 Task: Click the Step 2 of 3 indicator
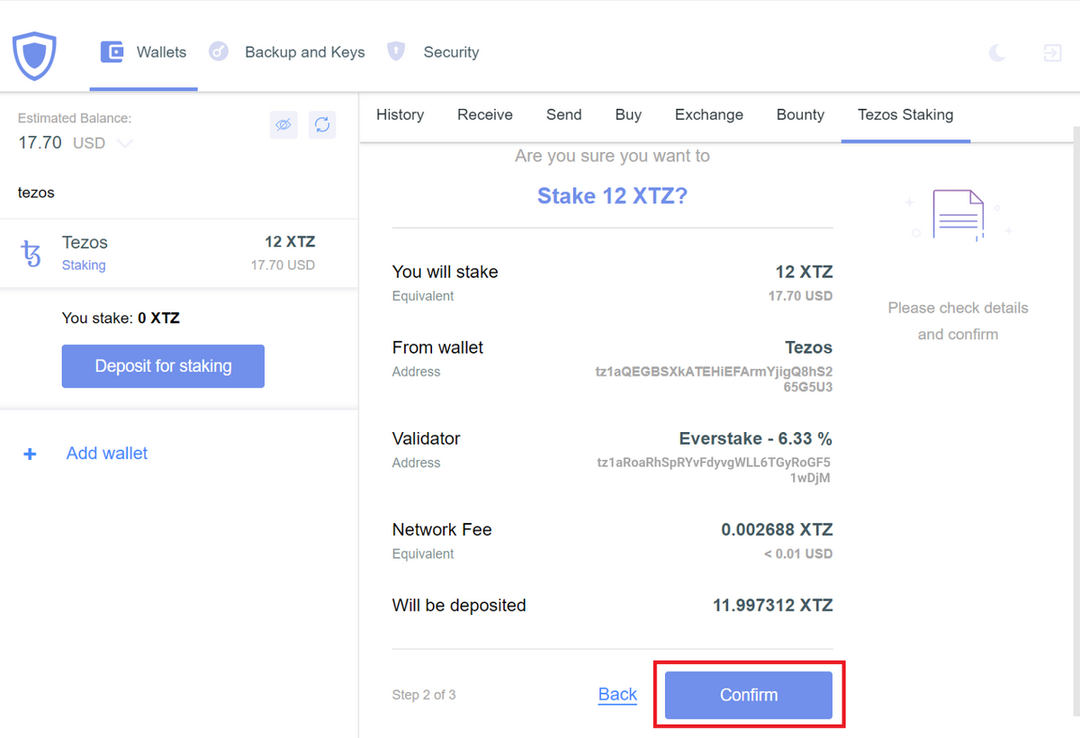click(x=424, y=695)
